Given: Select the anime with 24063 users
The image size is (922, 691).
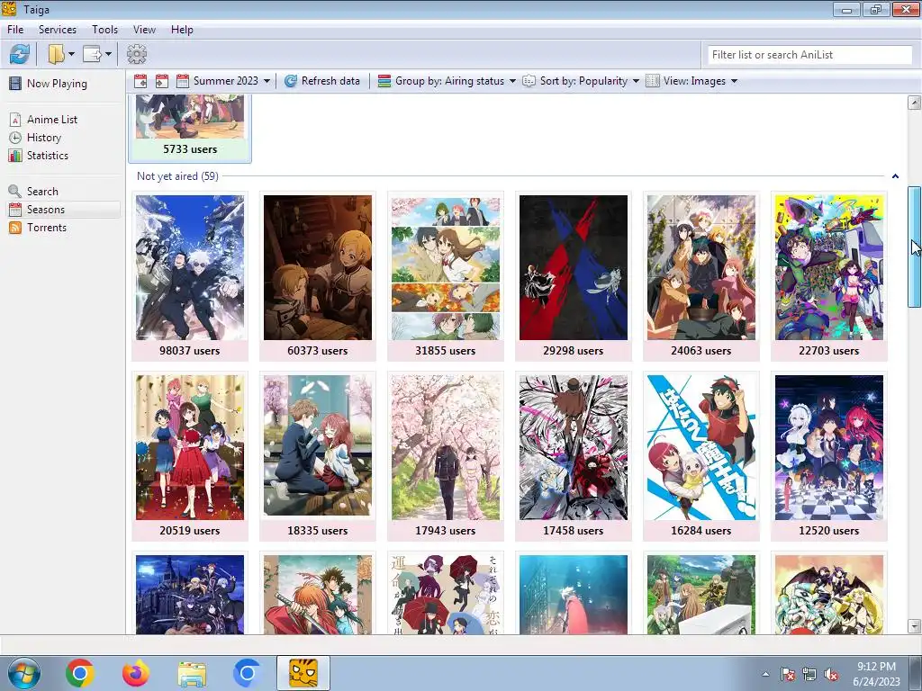Looking at the screenshot, I should point(701,276).
